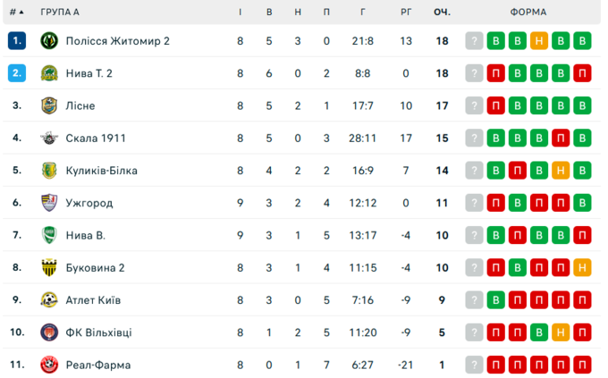Click the Лісне team logo

pos(49,105)
